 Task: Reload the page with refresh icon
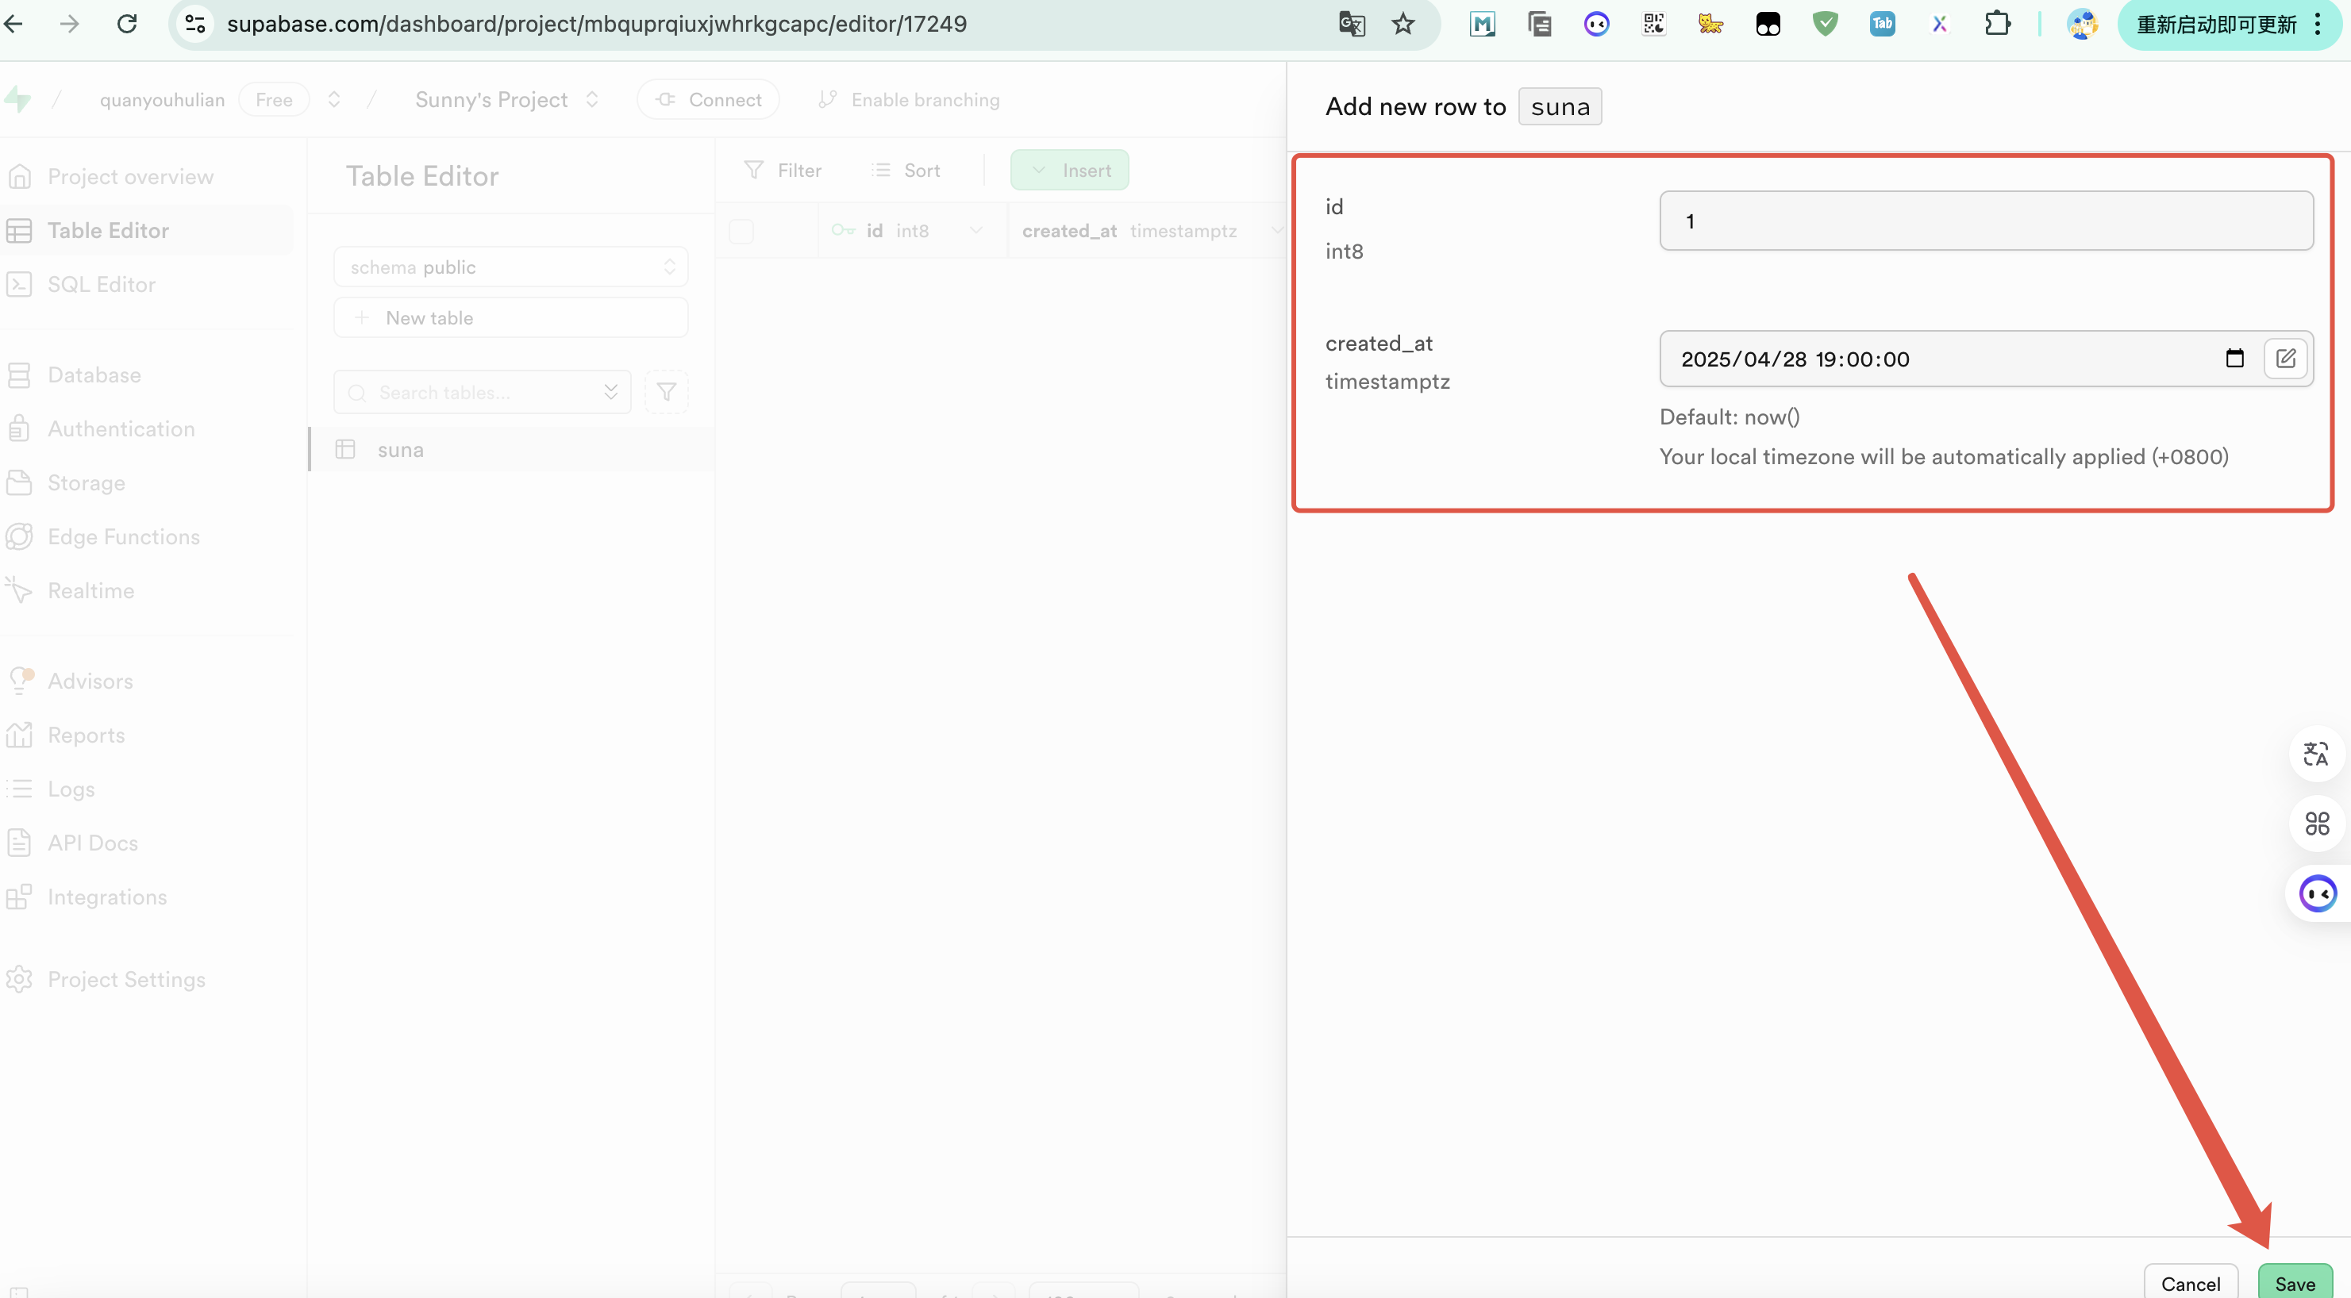coord(127,24)
